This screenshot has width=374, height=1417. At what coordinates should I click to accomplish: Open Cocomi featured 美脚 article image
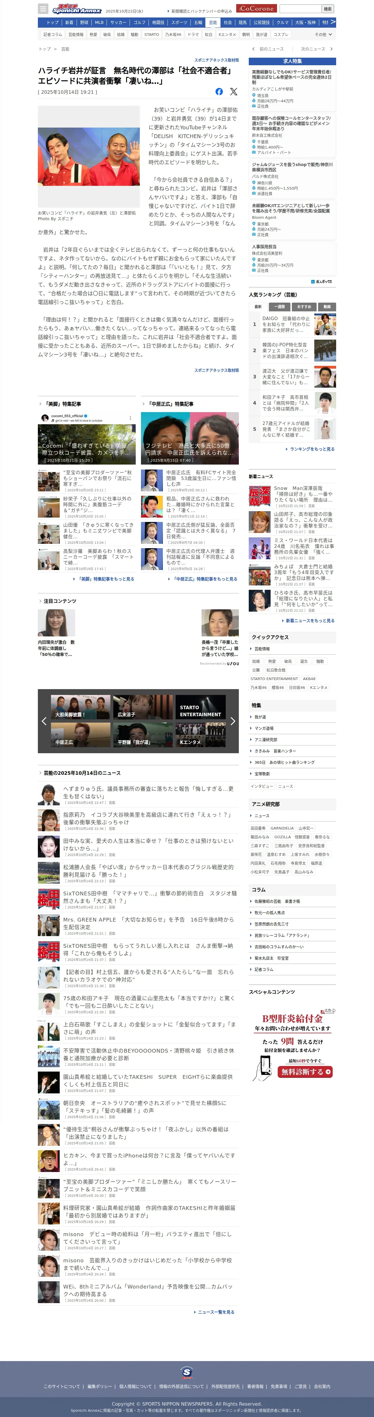tap(87, 439)
